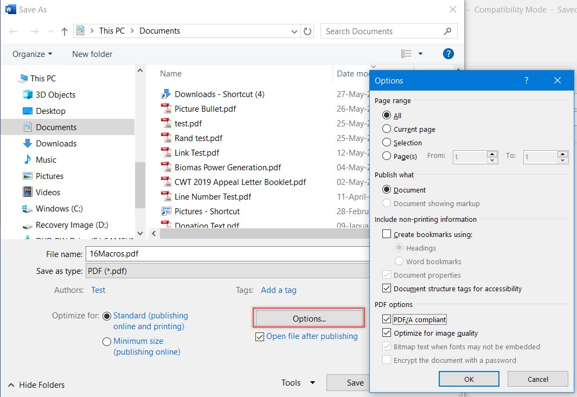Select Pictures - Shortcut item
The image size is (577, 397).
207,212
